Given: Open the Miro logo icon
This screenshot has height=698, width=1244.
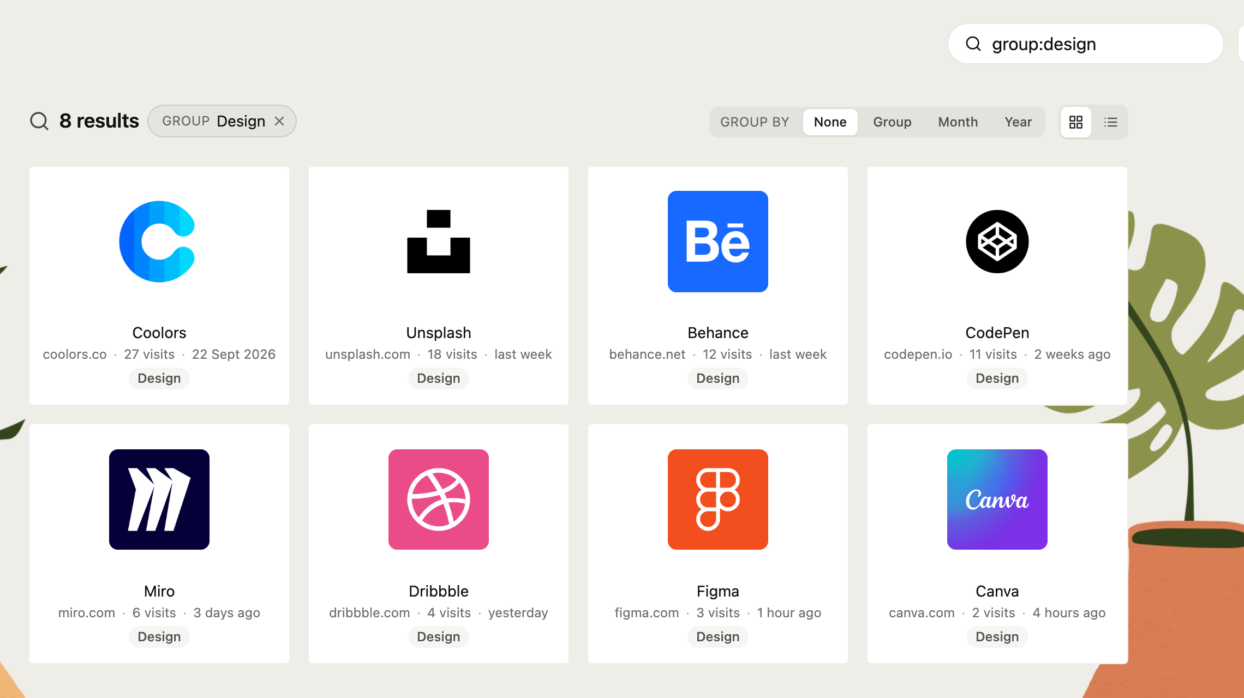Looking at the screenshot, I should click(159, 500).
